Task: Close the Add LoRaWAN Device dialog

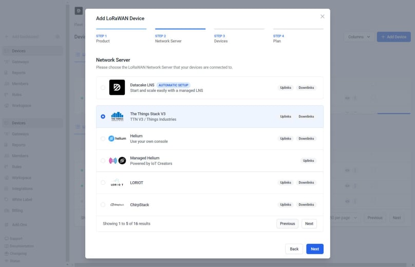Action: 323,16
